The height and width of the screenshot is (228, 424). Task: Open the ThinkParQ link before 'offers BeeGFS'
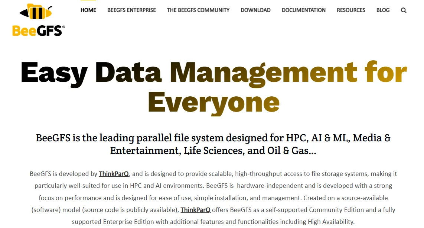196,210
